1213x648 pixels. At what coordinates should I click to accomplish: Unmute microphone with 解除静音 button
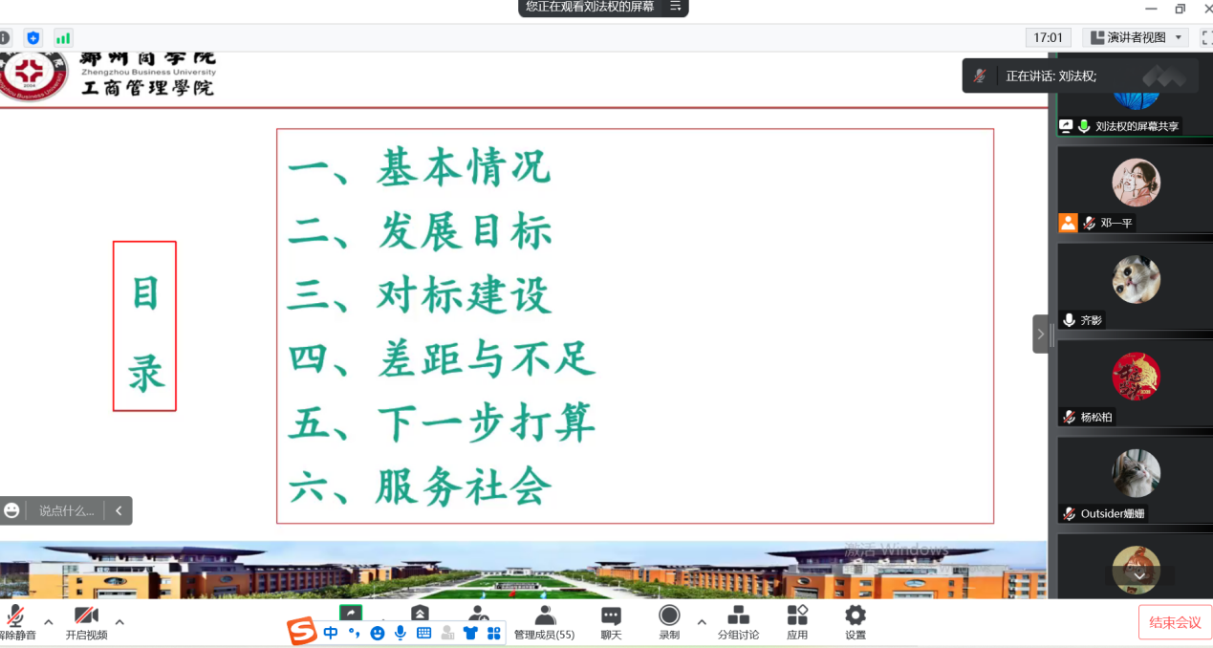15,622
